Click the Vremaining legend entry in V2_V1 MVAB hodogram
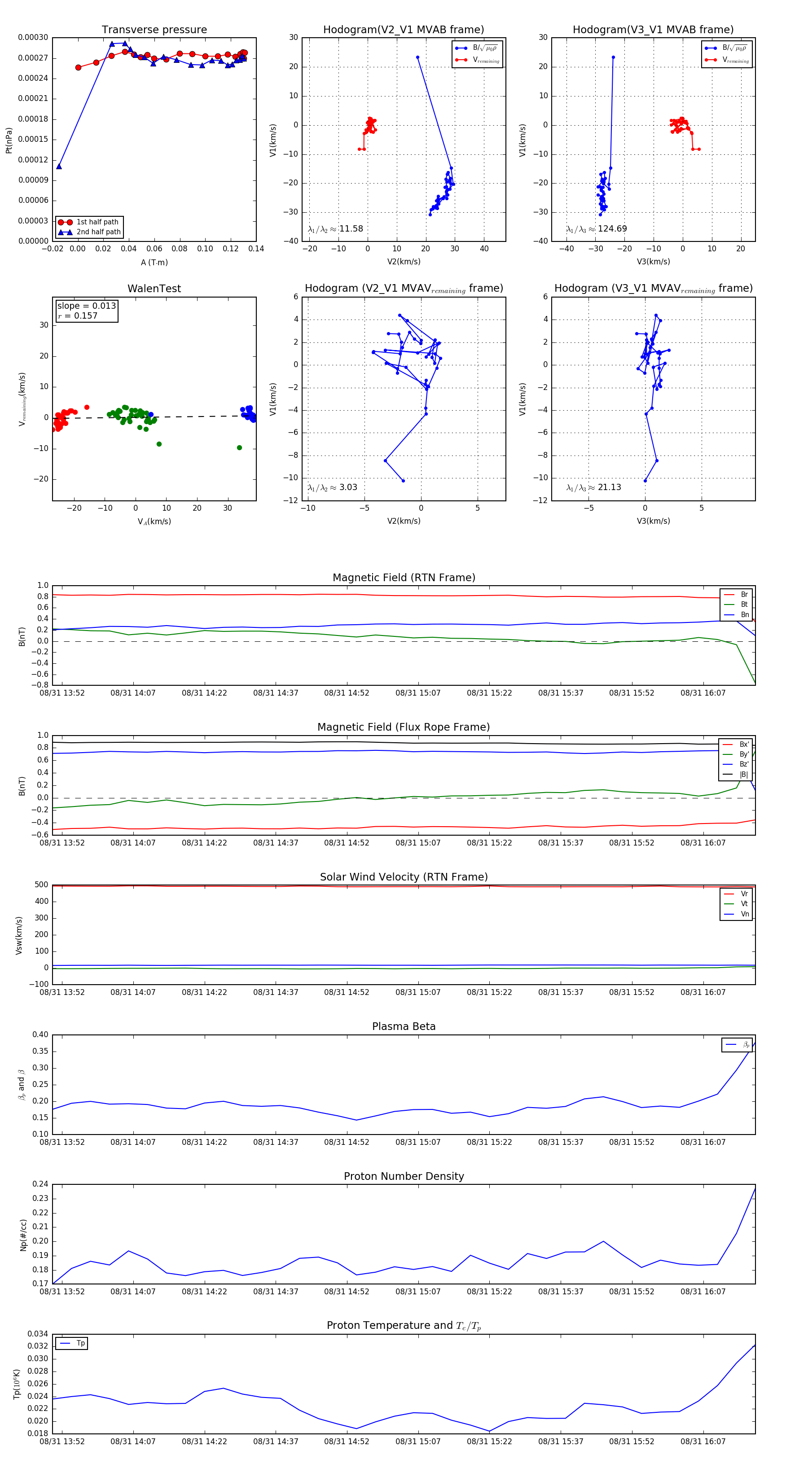Screen dimensions: 808x1481 [477, 60]
